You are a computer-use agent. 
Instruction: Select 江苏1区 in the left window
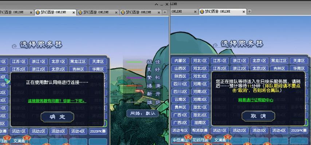(19, 62)
